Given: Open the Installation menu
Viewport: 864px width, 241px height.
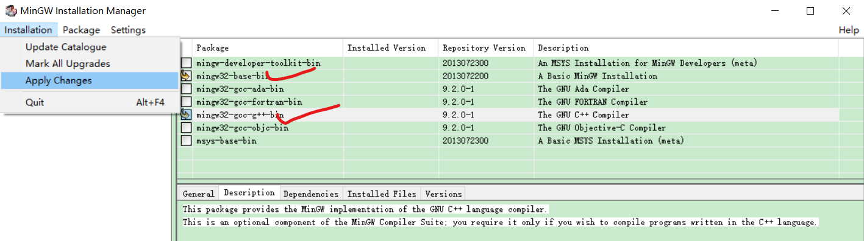Looking at the screenshot, I should 29,30.
